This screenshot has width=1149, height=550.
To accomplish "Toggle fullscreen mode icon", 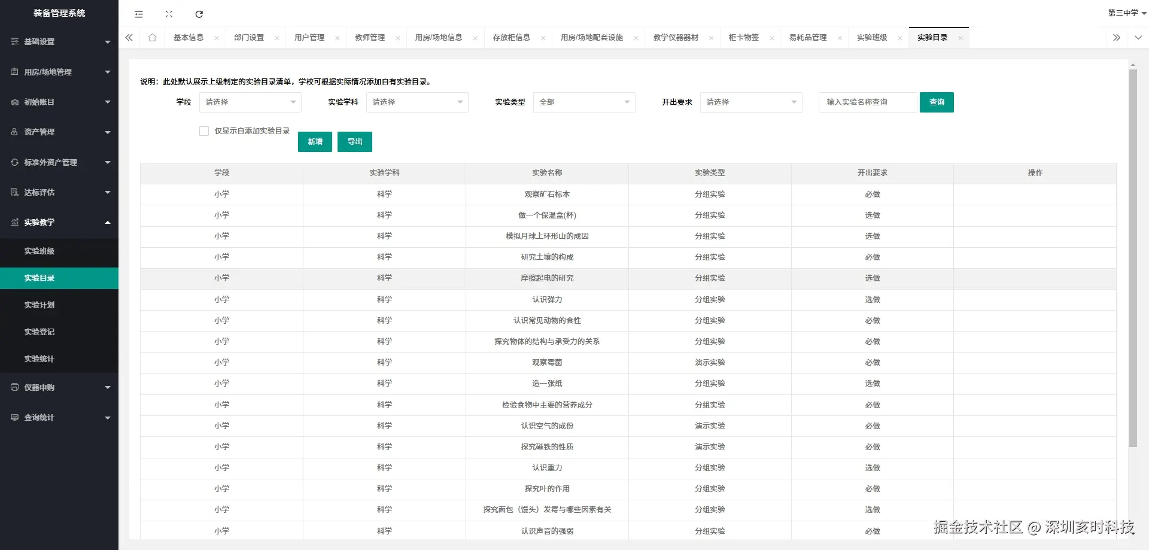I will click(x=169, y=14).
